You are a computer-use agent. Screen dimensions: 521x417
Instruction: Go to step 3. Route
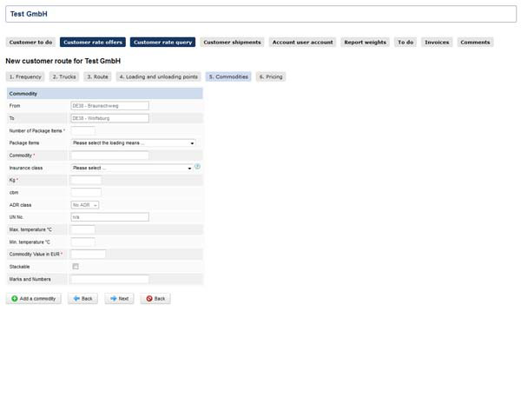[97, 76]
